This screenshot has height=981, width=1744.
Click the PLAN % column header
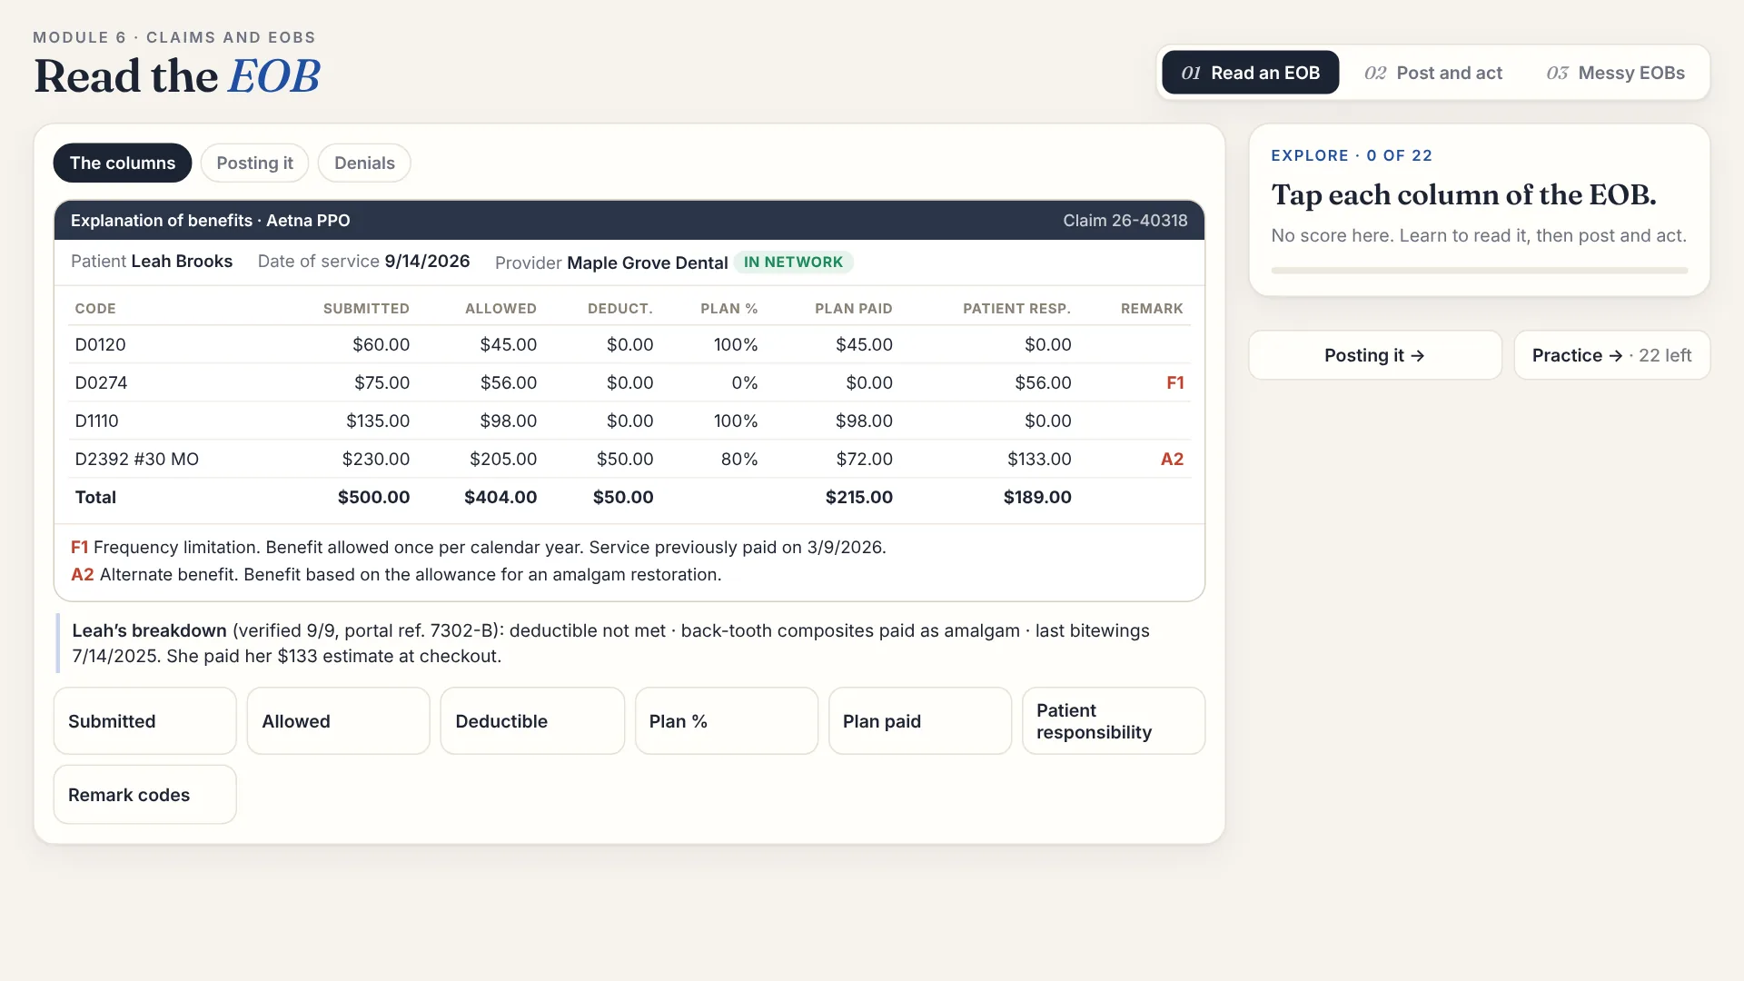click(728, 309)
